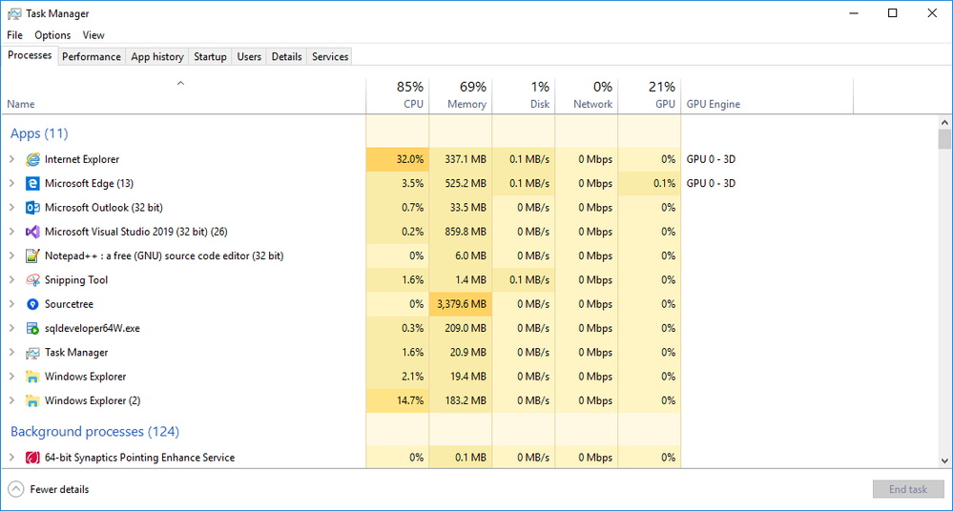The width and height of the screenshot is (953, 511).
Task: Expand the sqldeveloper64W.exe row
Action: tap(11, 328)
